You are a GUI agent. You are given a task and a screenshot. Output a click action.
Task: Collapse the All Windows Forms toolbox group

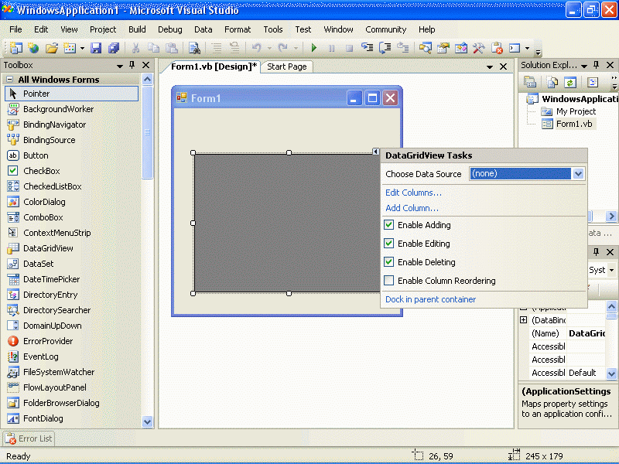(10, 80)
